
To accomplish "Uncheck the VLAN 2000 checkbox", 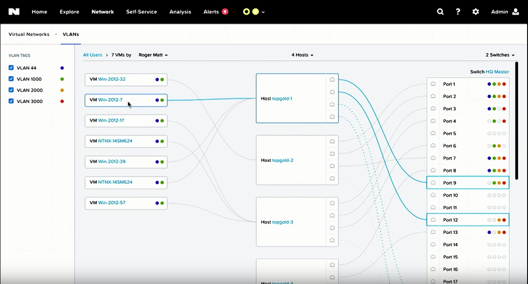I will coord(11,90).
